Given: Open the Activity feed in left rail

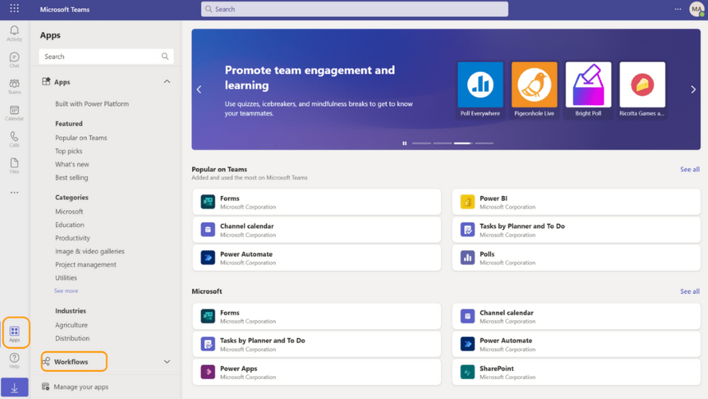Looking at the screenshot, I should coord(14,33).
